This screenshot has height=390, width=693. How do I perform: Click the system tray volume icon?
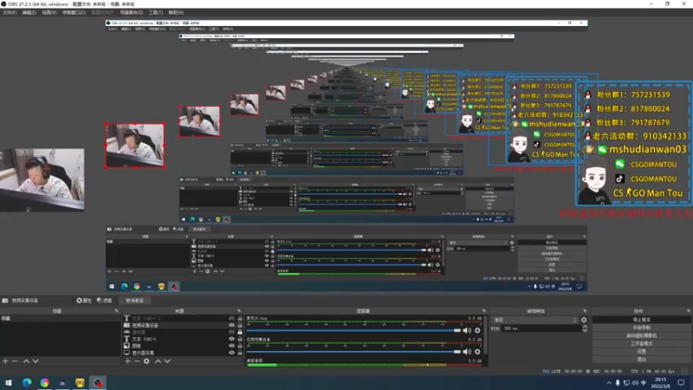point(635,382)
